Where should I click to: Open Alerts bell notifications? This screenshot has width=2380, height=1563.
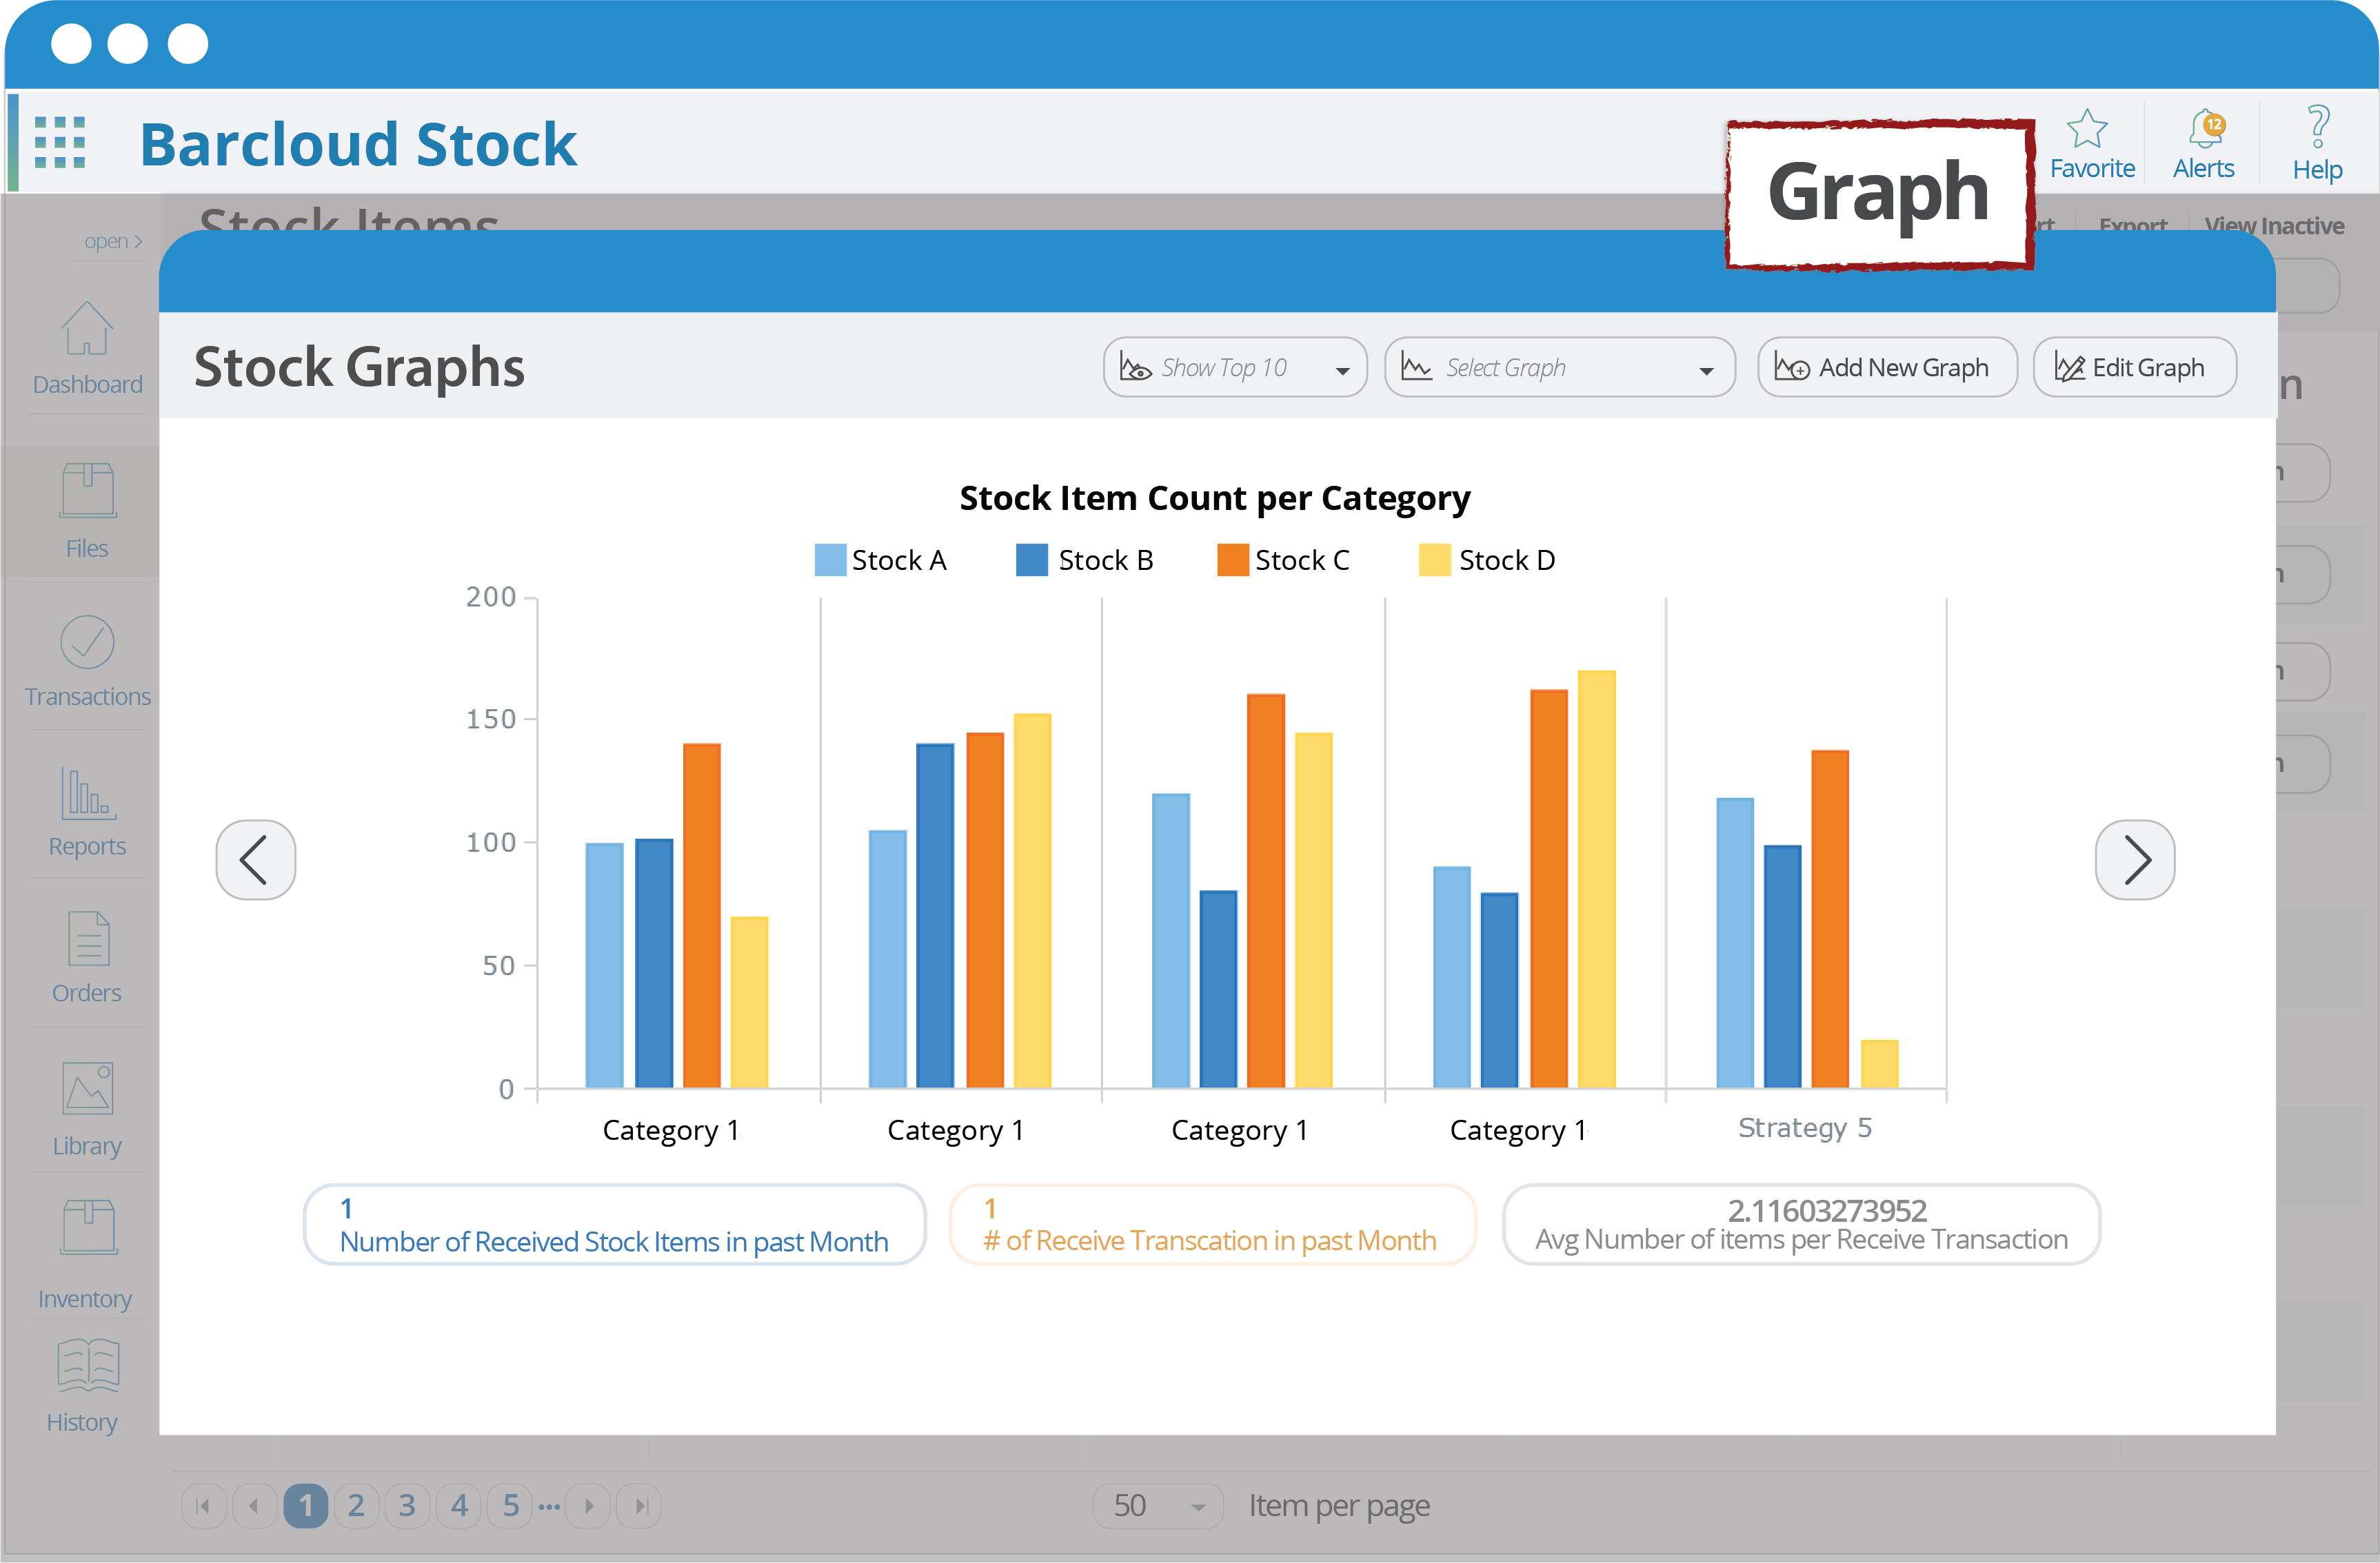click(x=2204, y=130)
